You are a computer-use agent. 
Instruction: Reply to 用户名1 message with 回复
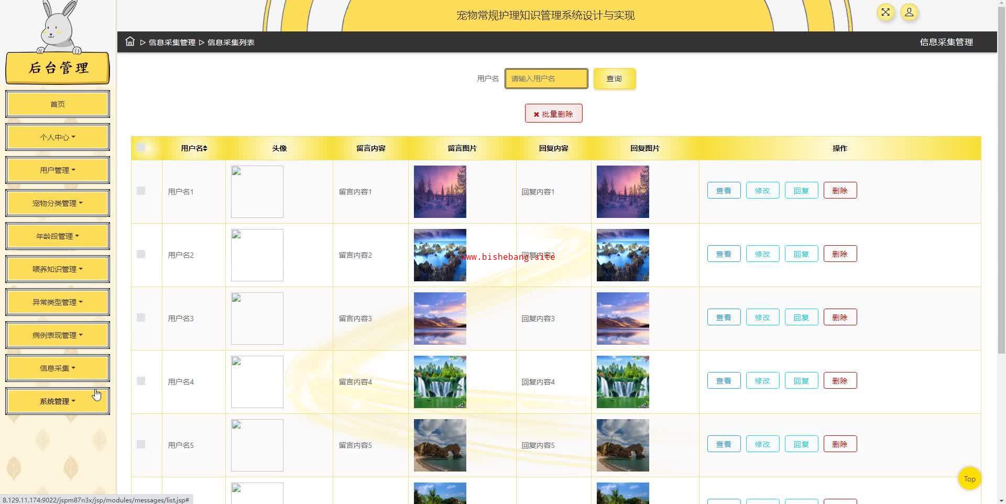(x=801, y=191)
